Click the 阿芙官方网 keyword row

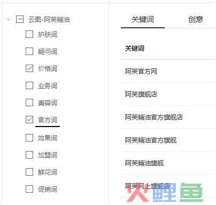[x=168, y=72]
